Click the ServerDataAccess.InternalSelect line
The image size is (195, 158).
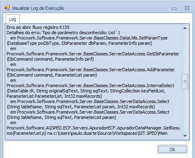click(90, 86)
